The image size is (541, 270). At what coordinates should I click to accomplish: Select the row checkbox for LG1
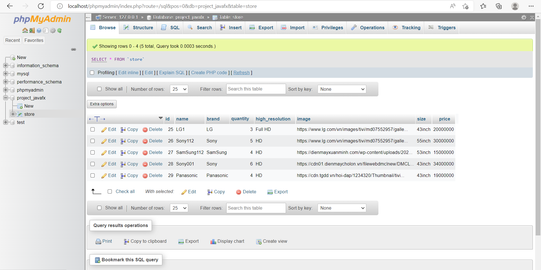click(92, 130)
